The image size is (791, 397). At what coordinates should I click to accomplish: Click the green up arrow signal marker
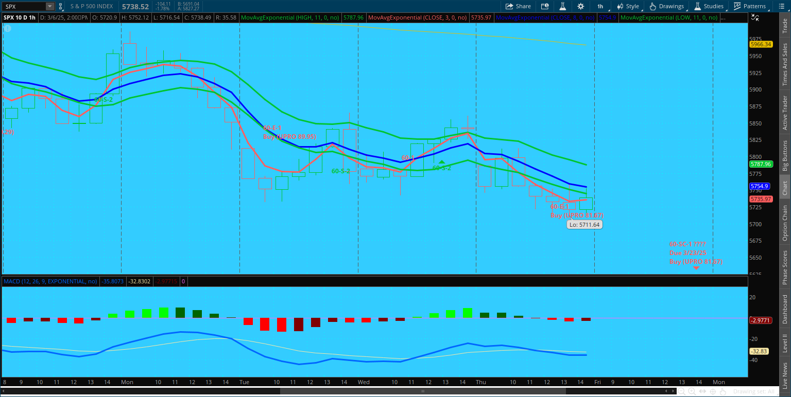pos(441,162)
